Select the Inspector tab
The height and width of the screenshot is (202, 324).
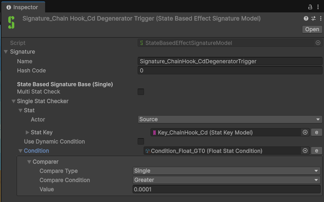click(22, 7)
